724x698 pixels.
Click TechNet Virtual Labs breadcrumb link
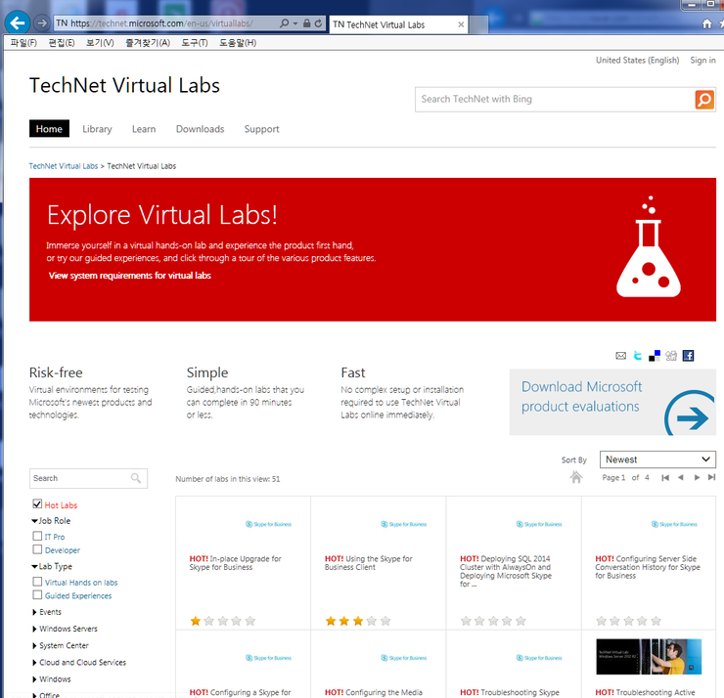(64, 166)
